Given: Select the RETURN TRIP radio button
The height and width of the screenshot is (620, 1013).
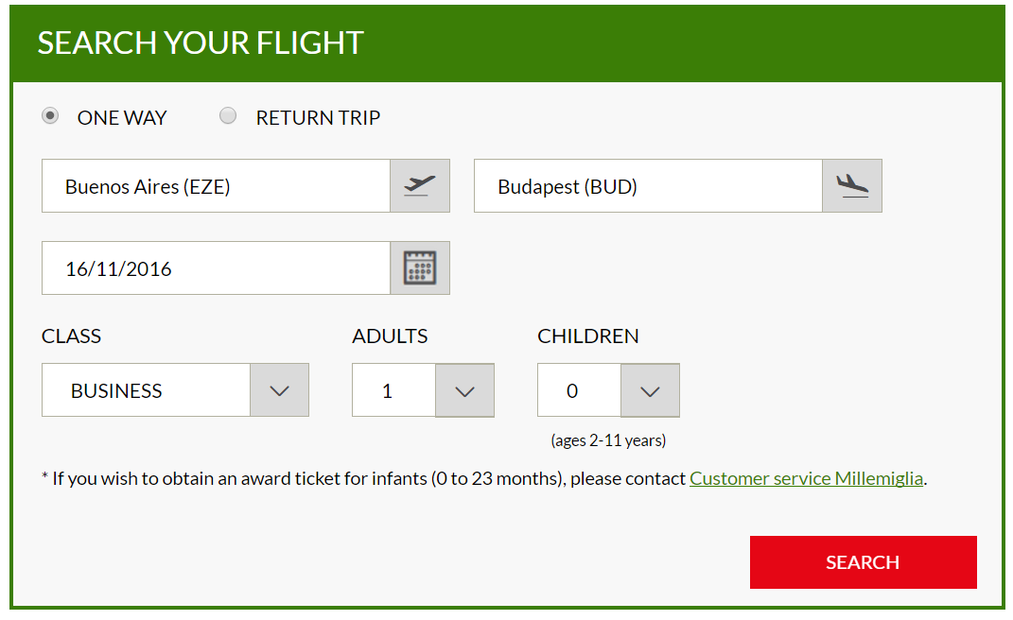Looking at the screenshot, I should point(228,116).
